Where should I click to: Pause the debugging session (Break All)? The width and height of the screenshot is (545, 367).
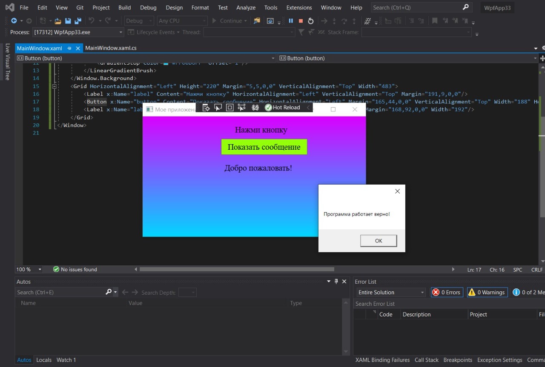click(x=291, y=21)
